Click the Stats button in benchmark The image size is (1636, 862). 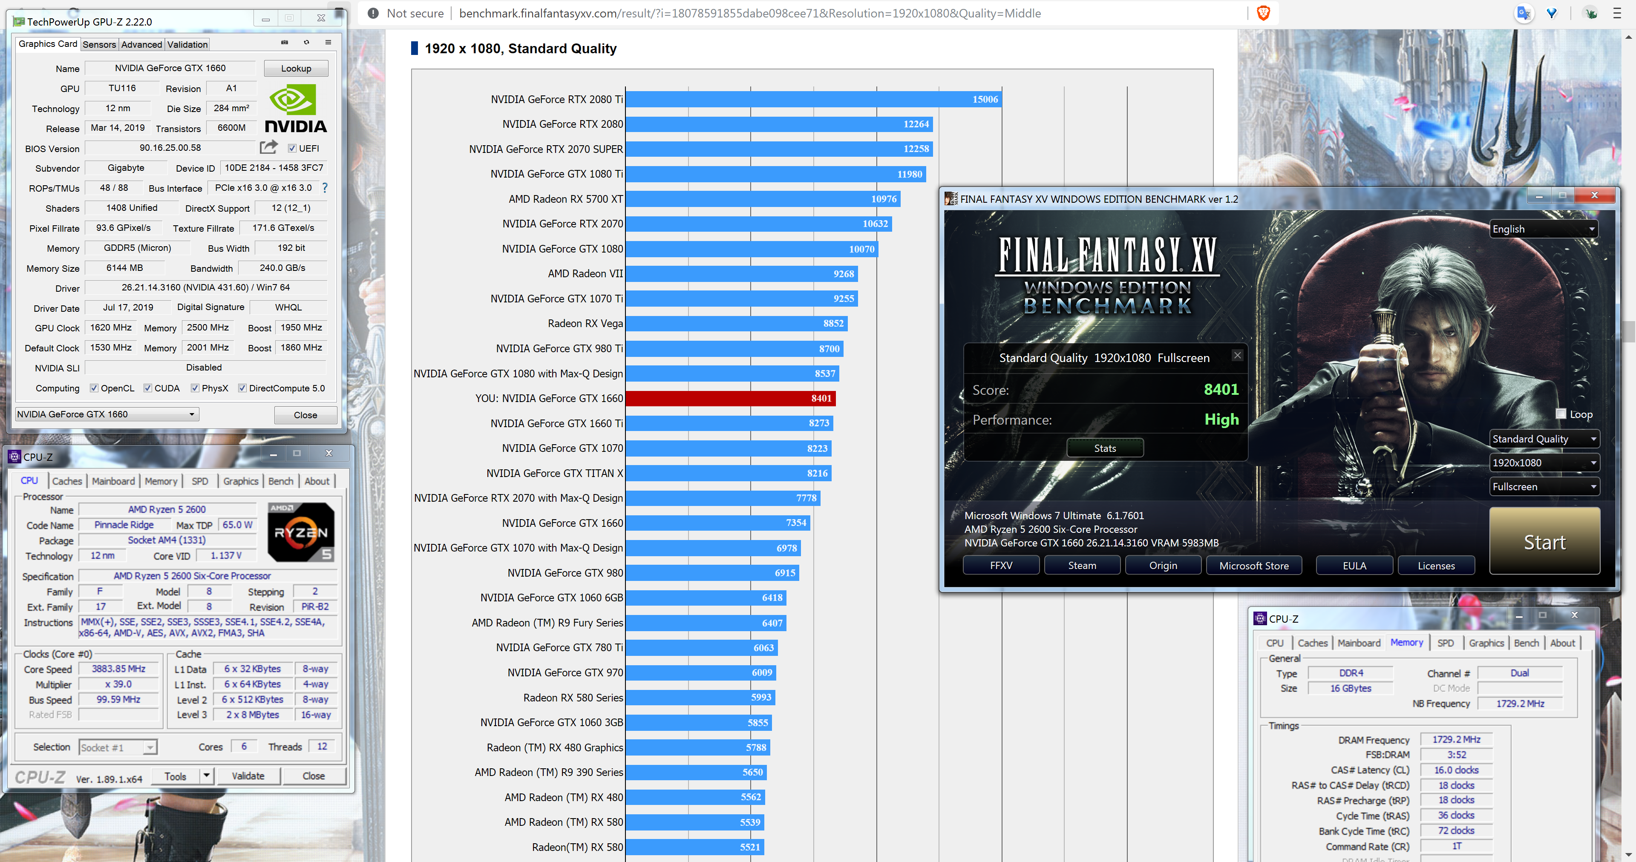pyautogui.click(x=1105, y=448)
